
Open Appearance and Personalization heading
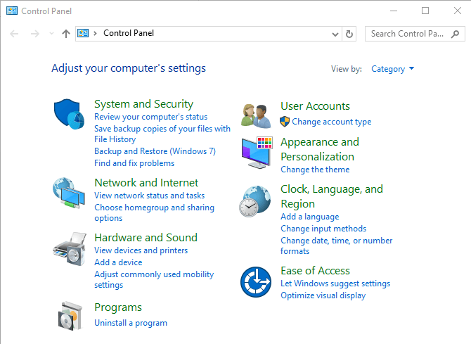[320, 149]
